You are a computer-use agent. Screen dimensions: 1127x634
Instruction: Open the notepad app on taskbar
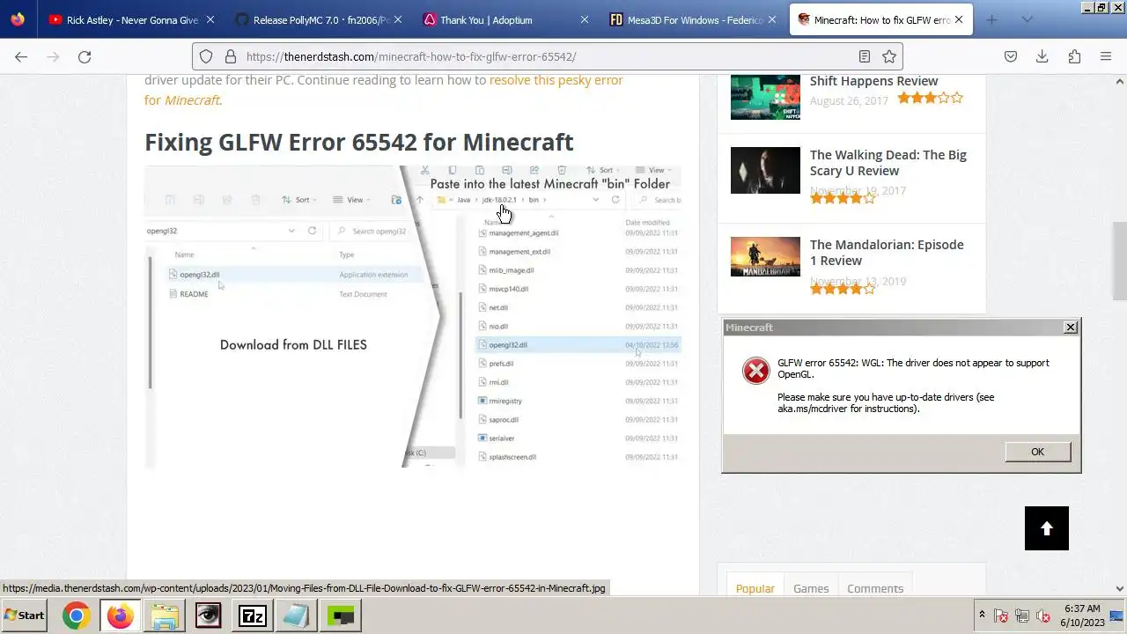pos(296,616)
